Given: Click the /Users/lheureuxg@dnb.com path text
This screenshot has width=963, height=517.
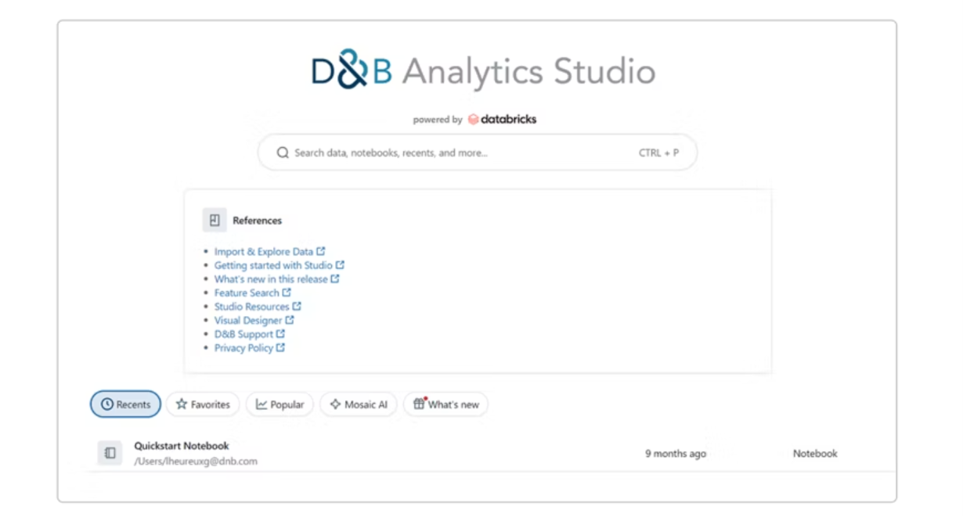Looking at the screenshot, I should point(196,461).
